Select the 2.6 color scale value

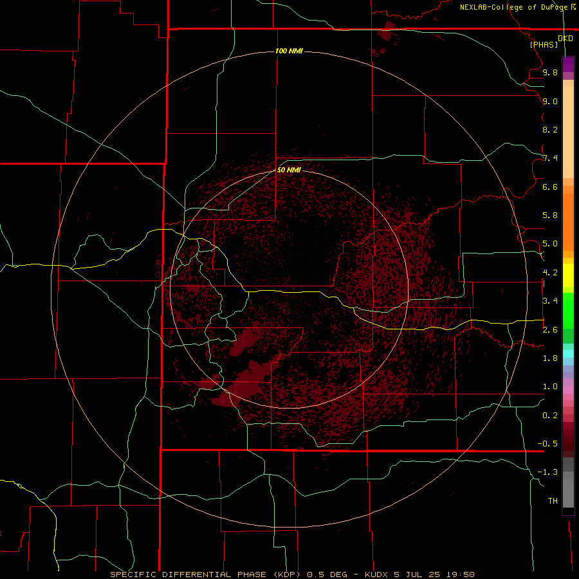(x=550, y=330)
